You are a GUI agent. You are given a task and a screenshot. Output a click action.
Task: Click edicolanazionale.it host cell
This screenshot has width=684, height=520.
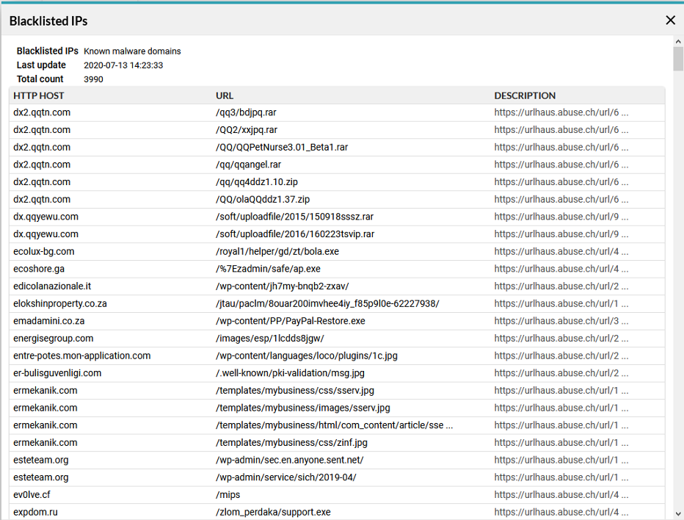(52, 286)
